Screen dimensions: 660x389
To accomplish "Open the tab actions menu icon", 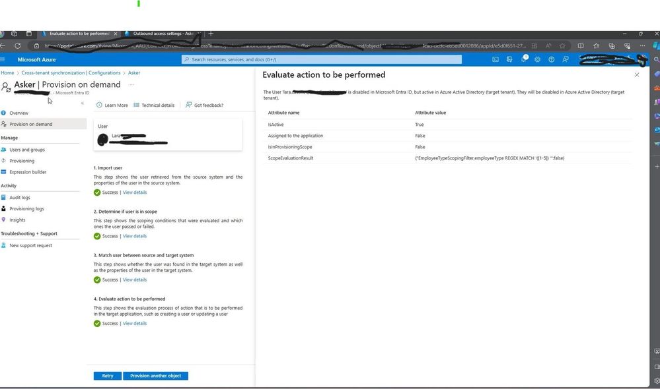I will pos(28,34).
